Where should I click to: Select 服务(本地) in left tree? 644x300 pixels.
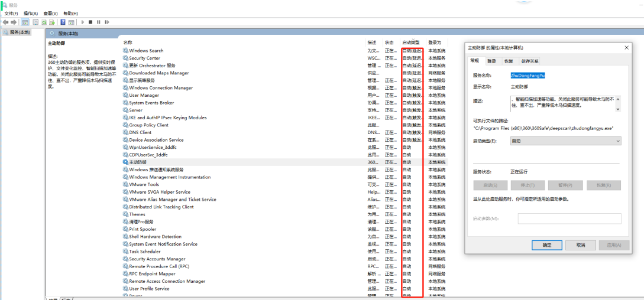point(17,32)
